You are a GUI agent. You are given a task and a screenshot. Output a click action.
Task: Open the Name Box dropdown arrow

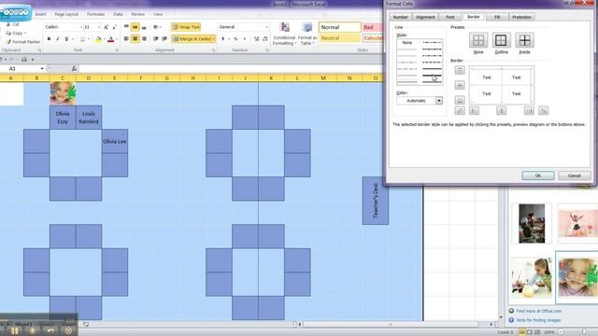coord(42,68)
